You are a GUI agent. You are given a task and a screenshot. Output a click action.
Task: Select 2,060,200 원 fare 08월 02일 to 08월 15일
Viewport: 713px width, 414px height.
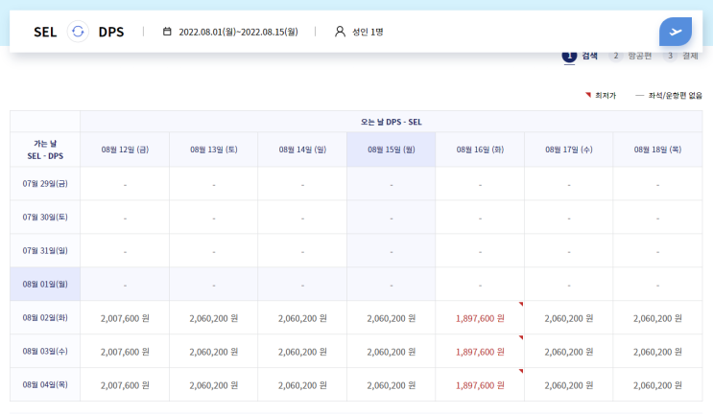392,318
